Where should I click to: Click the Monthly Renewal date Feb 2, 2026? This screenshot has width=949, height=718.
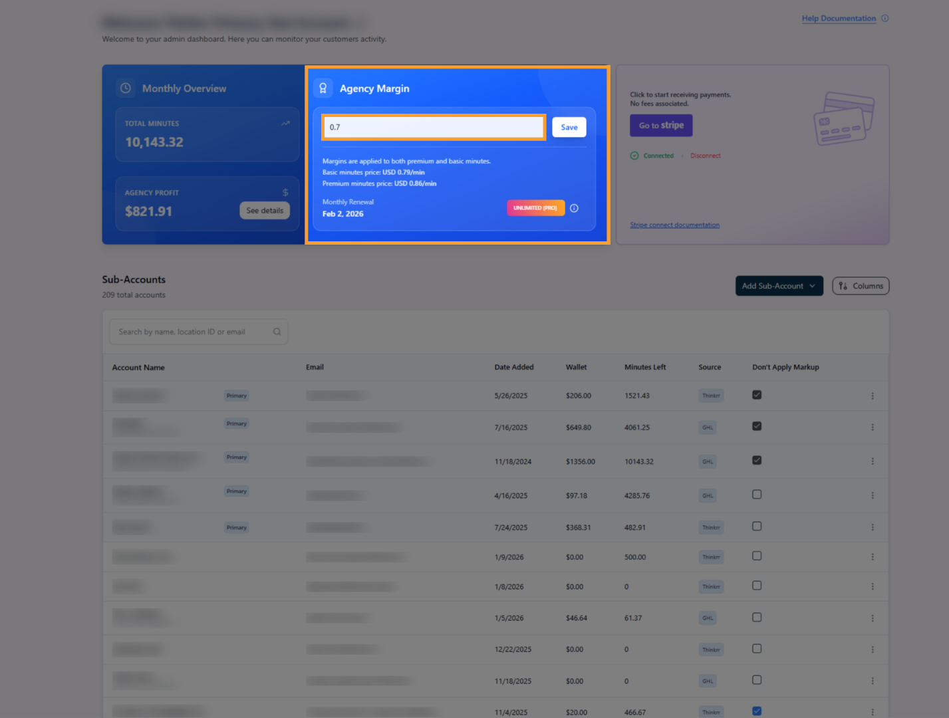343,214
